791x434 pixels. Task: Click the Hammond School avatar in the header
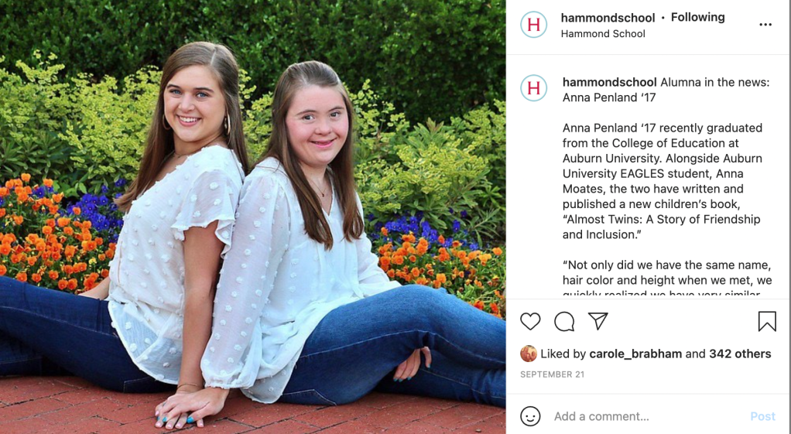tap(534, 25)
